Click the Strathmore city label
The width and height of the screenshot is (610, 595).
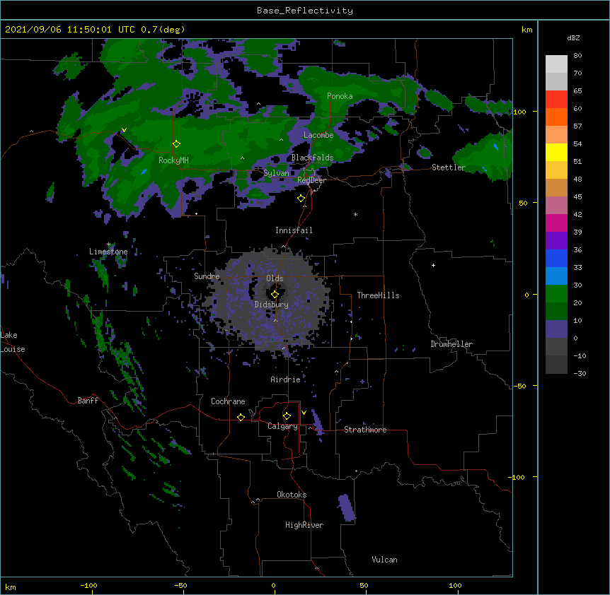pos(365,430)
